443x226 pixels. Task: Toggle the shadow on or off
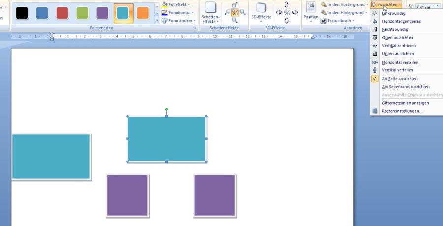click(x=235, y=12)
